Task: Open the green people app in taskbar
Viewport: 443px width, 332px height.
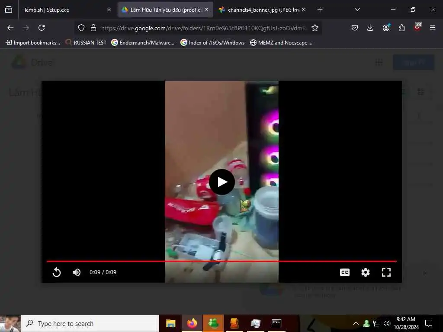Action: pyautogui.click(x=213, y=323)
